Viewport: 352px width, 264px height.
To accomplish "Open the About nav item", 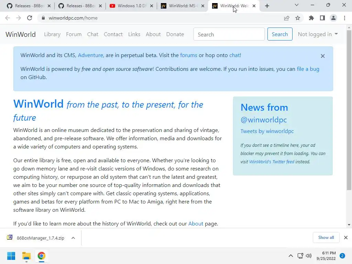I will click(153, 34).
